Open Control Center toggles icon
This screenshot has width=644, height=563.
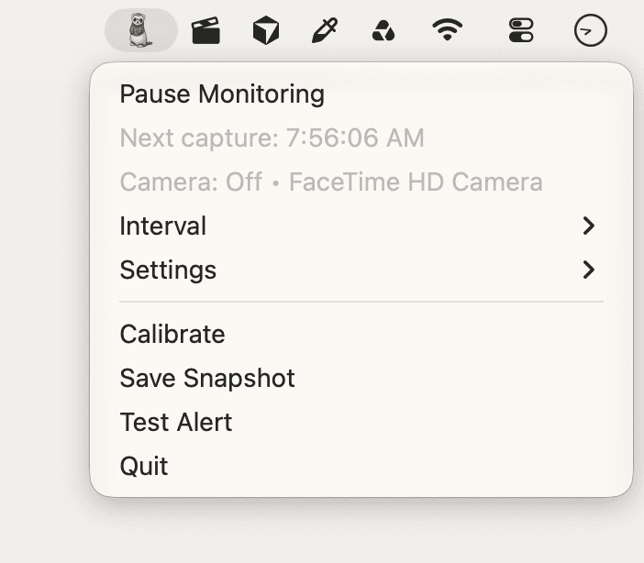pos(521,30)
